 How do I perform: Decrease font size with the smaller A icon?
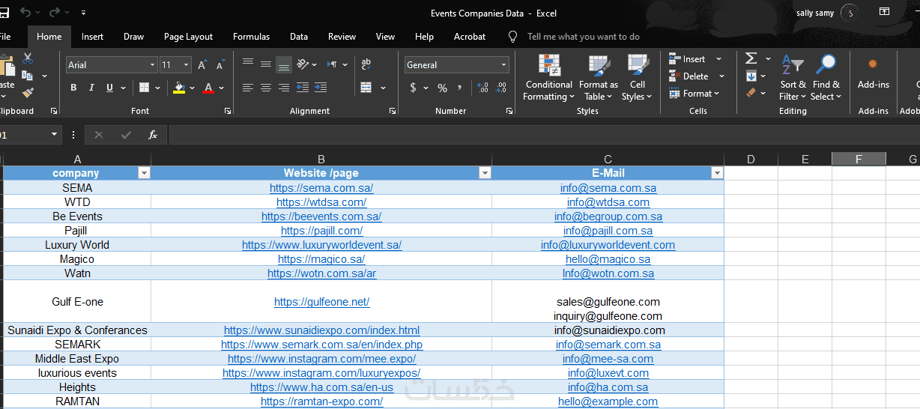point(220,65)
